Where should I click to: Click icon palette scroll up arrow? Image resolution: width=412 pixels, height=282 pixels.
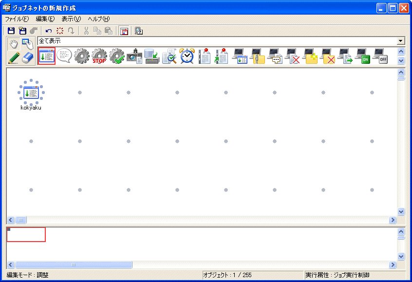pos(401,51)
